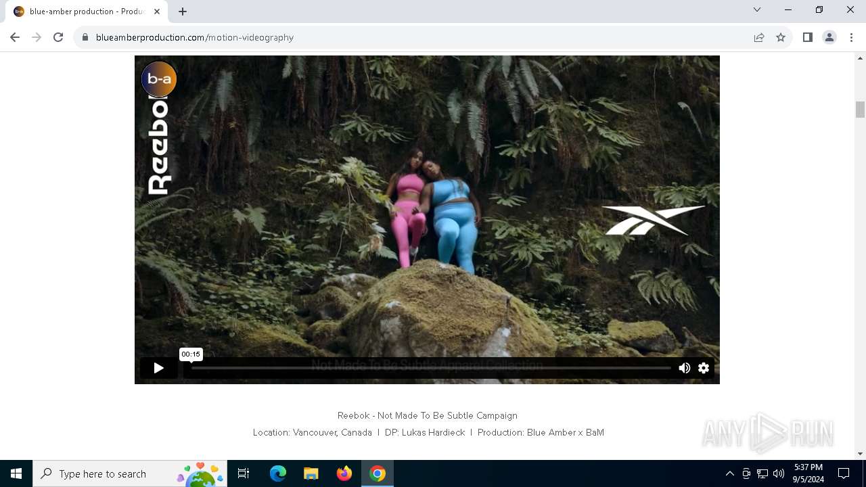Viewport: 866px width, 487px height.
Task: Open the Windows Start menu
Action: tap(16, 473)
